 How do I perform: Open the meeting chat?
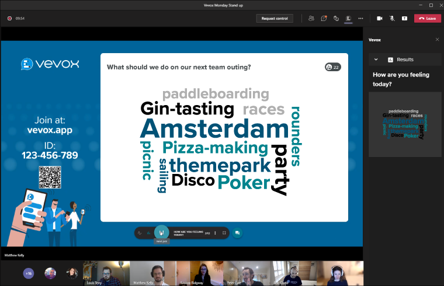coord(324,18)
